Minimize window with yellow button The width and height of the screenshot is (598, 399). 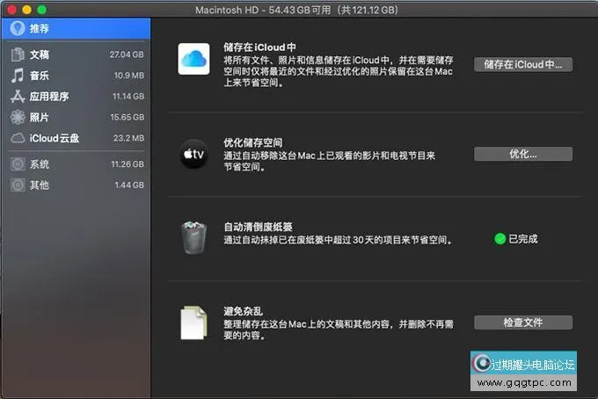click(26, 10)
